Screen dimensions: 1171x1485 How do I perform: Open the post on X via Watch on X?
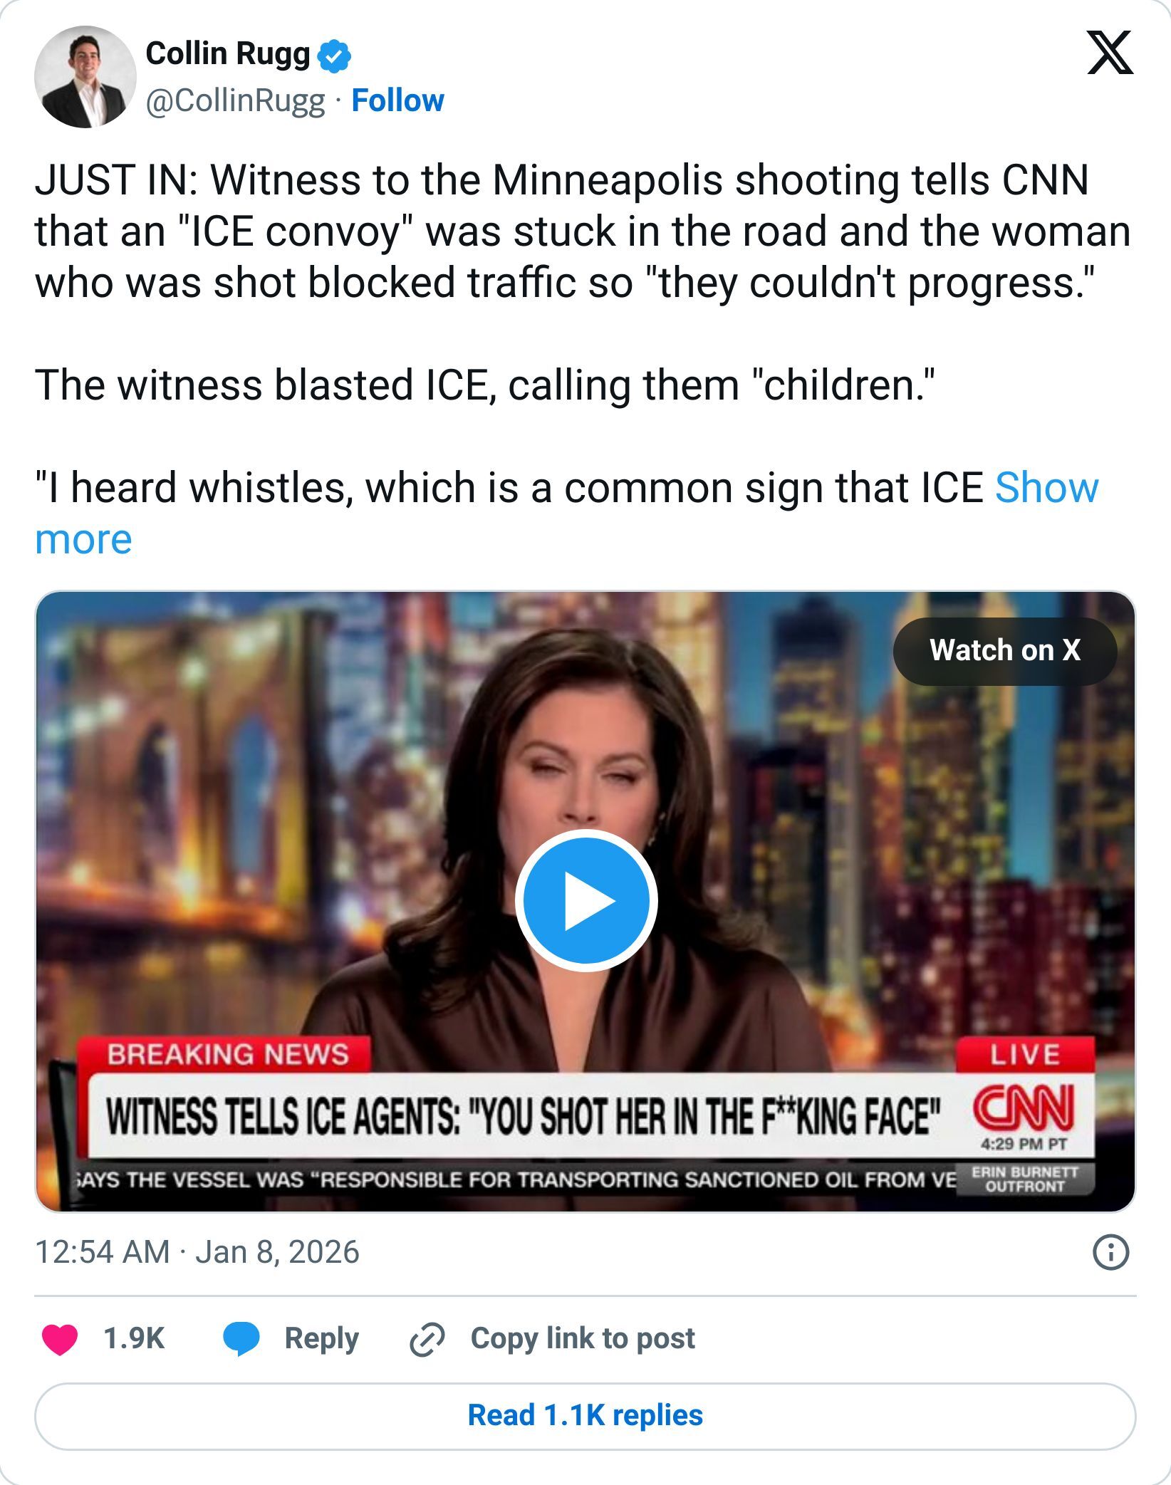coord(1005,650)
